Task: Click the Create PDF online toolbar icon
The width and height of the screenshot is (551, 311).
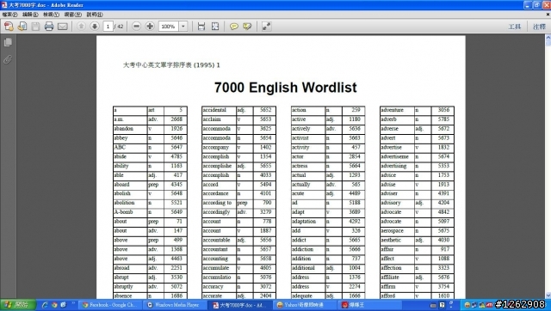Action: [9, 27]
